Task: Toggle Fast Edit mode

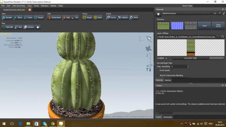Action: pos(7,27)
